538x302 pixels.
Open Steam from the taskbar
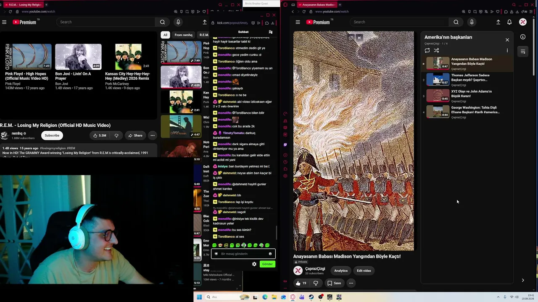pos(311,297)
